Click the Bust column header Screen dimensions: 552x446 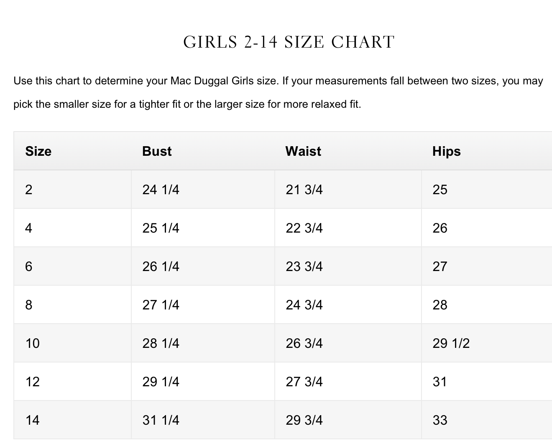click(x=157, y=151)
